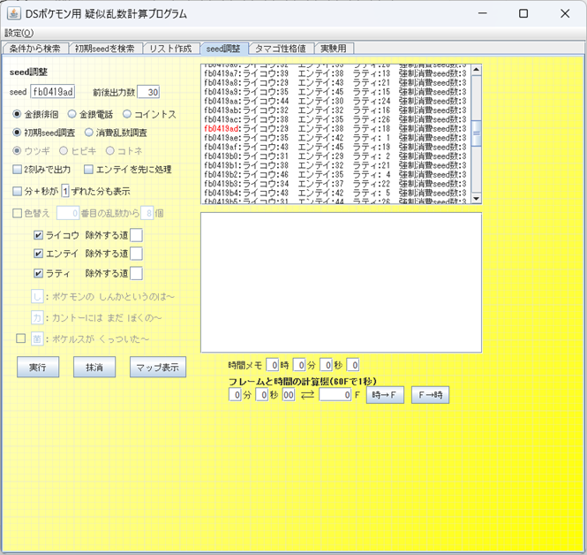
Task: Click the results list scrollbar thumb
Action: [x=476, y=133]
